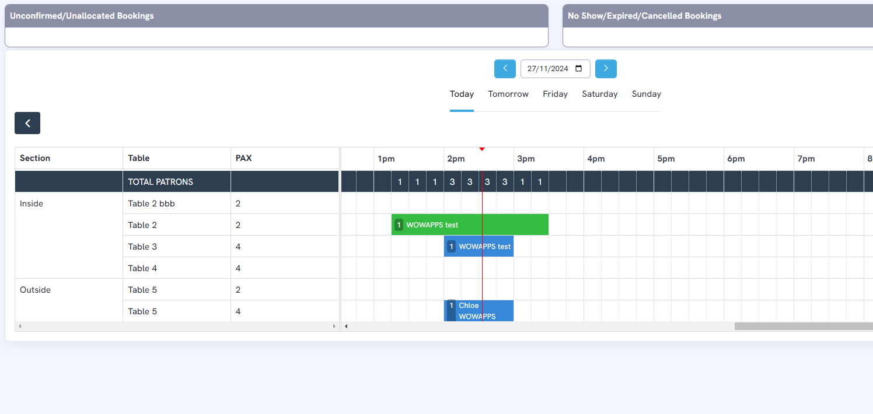Click the red current-time marker triangle

pos(482,150)
